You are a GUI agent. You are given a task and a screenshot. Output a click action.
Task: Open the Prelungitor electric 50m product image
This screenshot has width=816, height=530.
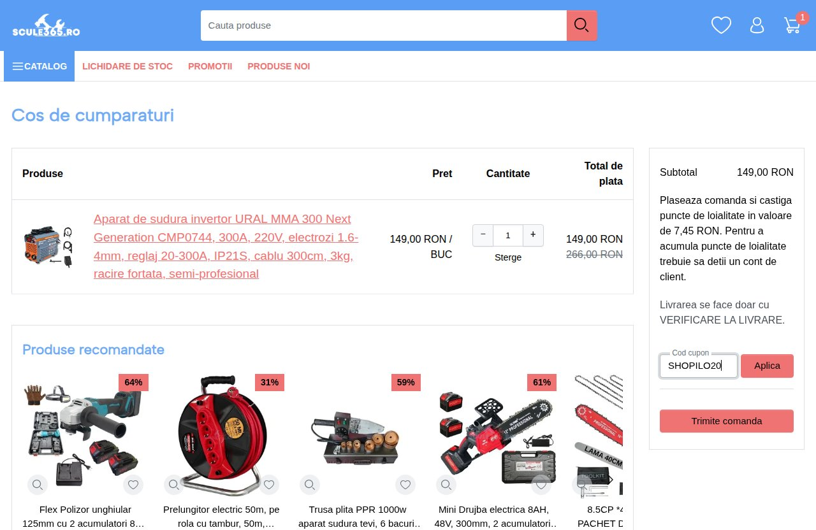(x=221, y=436)
